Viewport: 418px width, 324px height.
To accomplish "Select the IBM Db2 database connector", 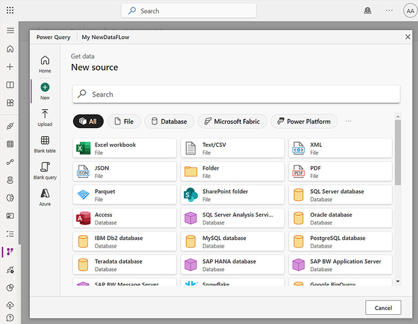I will coord(125,241).
